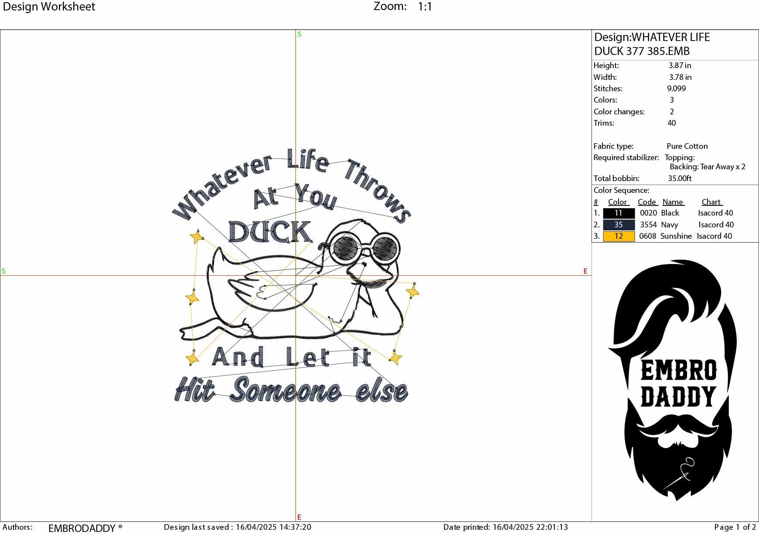Click thread code 0608

click(x=648, y=236)
